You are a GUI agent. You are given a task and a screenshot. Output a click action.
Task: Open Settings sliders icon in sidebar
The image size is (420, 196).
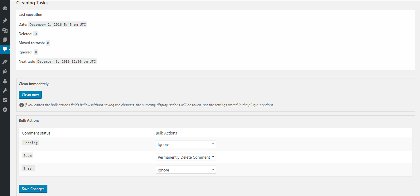(x=5, y=100)
